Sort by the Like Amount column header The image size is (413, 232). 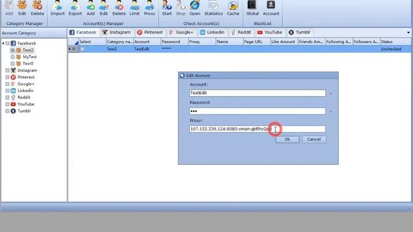[x=284, y=41]
